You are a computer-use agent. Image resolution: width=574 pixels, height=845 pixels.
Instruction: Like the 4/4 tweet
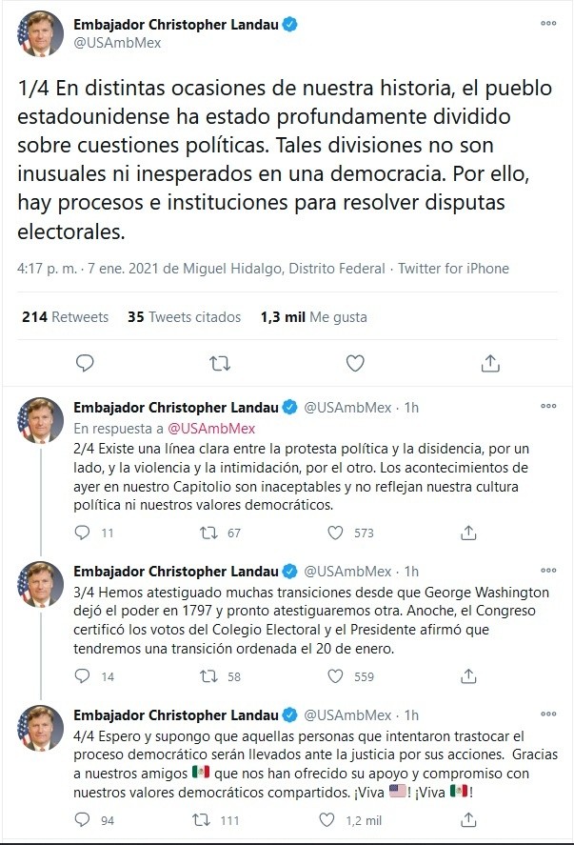pos(327,819)
